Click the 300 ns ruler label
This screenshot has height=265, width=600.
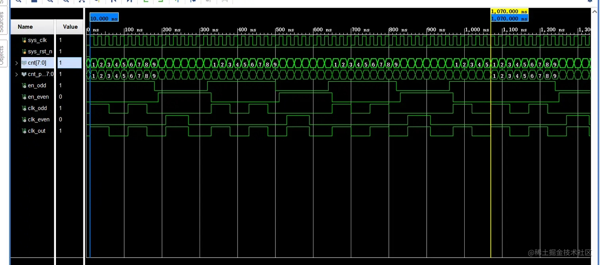point(210,30)
